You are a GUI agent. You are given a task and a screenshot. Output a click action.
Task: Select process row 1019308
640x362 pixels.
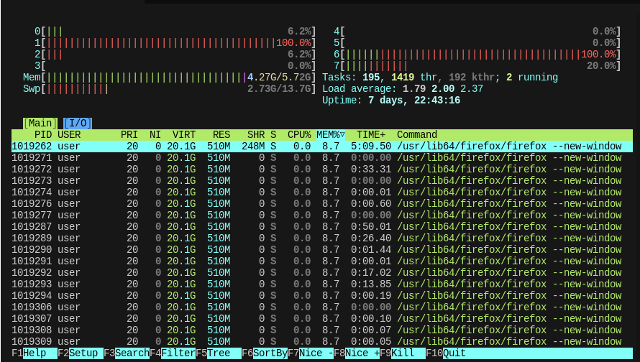(x=322, y=330)
